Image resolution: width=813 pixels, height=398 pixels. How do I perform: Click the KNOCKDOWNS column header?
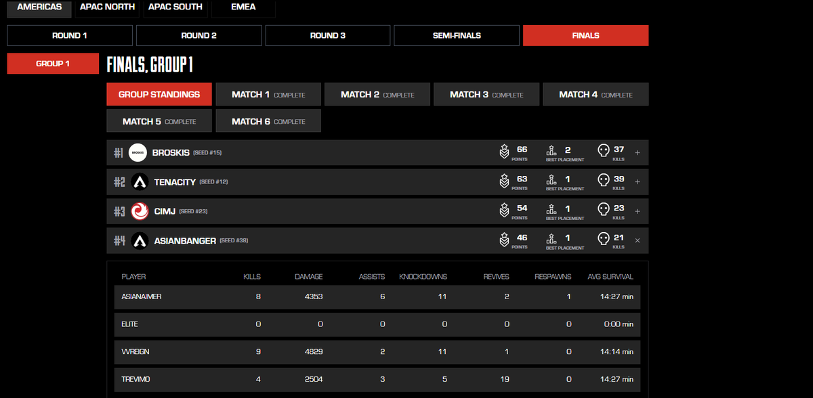point(423,277)
